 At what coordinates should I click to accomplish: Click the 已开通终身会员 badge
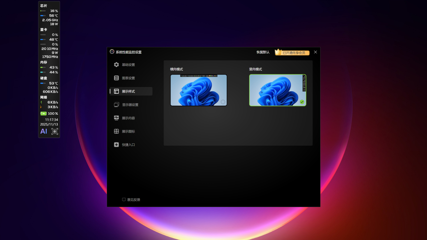(x=294, y=53)
